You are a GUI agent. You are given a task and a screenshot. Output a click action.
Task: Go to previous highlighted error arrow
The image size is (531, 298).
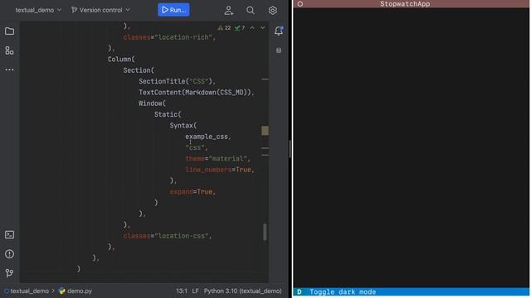[x=252, y=28]
